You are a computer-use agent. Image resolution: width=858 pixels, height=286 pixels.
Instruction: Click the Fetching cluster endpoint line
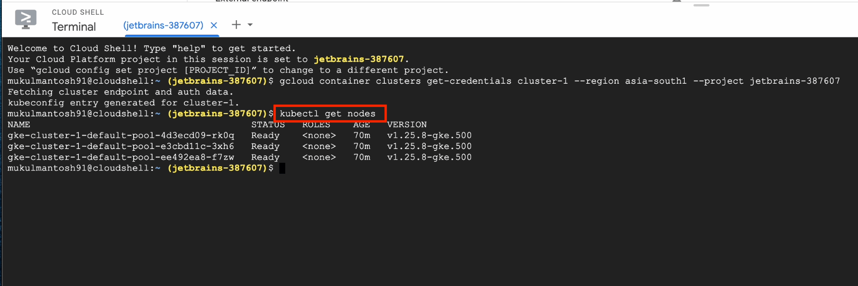(120, 92)
